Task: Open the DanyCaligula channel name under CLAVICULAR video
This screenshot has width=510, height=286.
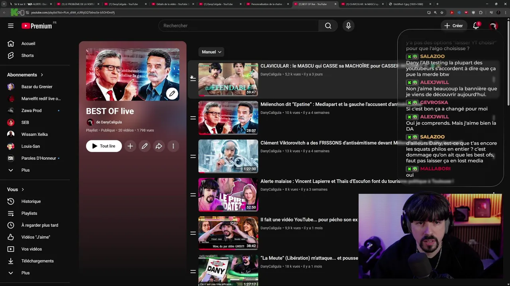Action: 271,74
